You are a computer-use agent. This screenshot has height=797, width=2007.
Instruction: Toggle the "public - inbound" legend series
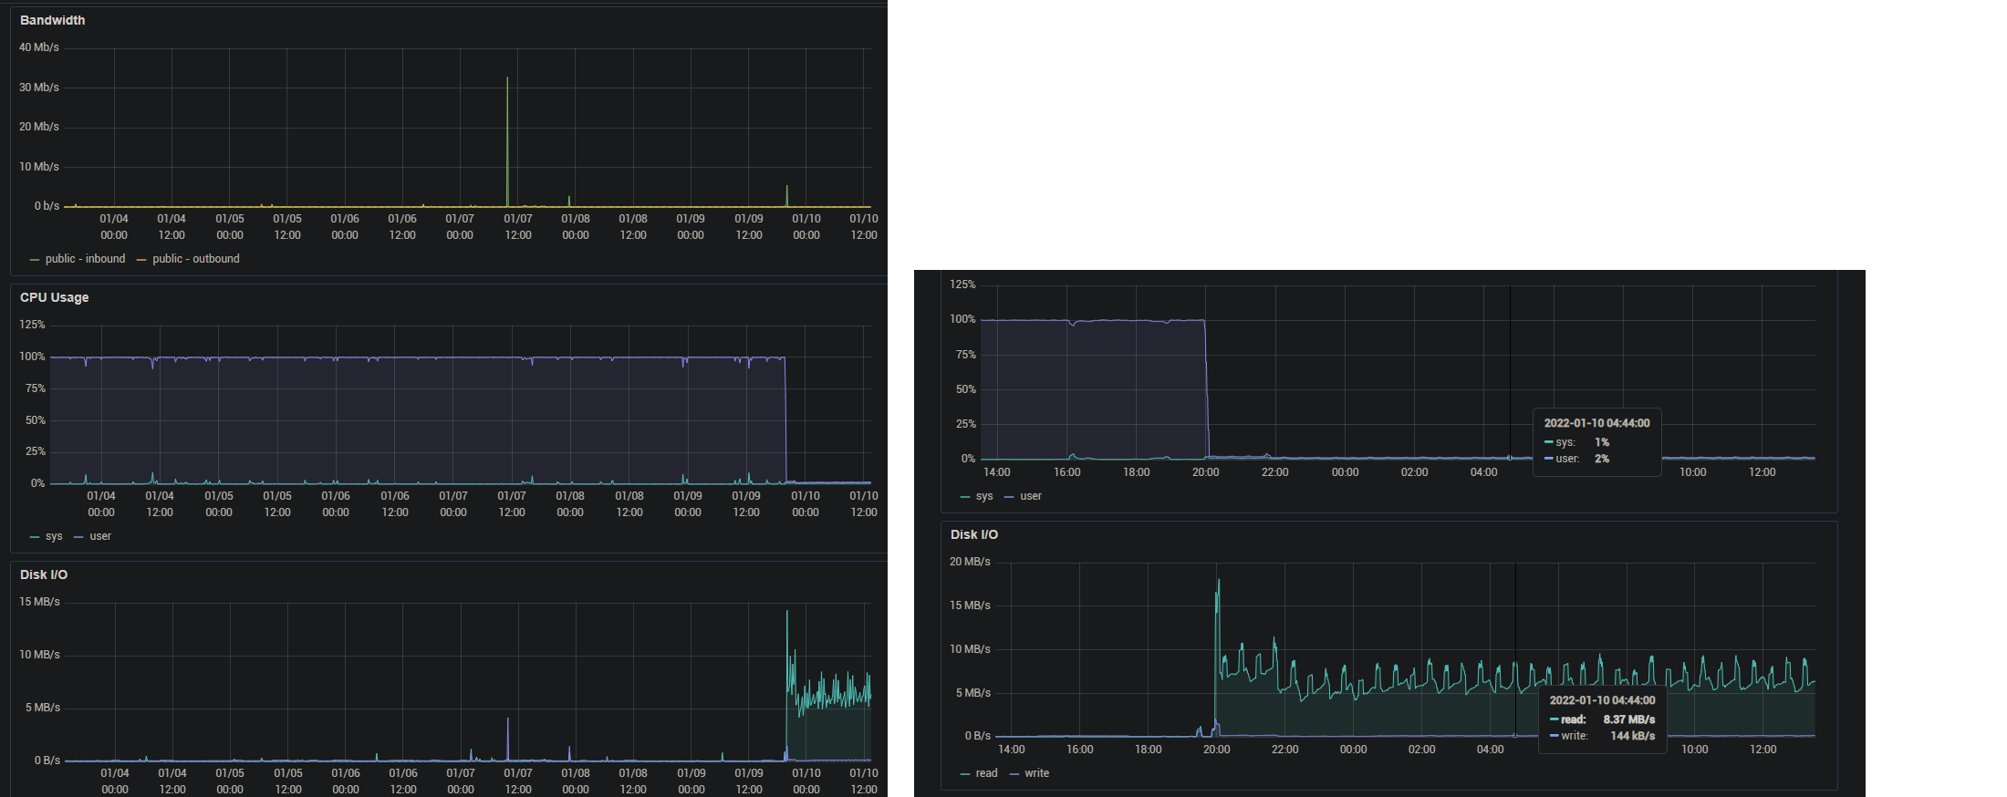pyautogui.click(x=85, y=259)
